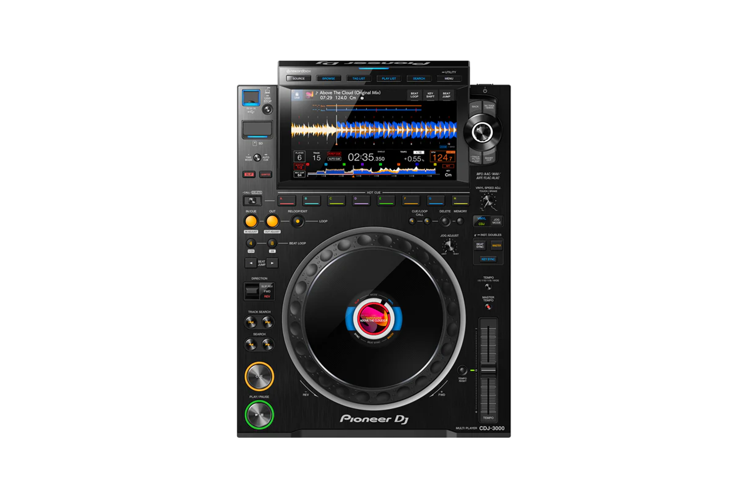The image size is (748, 498).
Task: Tap KEY SHIFT on the touchscreen
Action: (430, 95)
